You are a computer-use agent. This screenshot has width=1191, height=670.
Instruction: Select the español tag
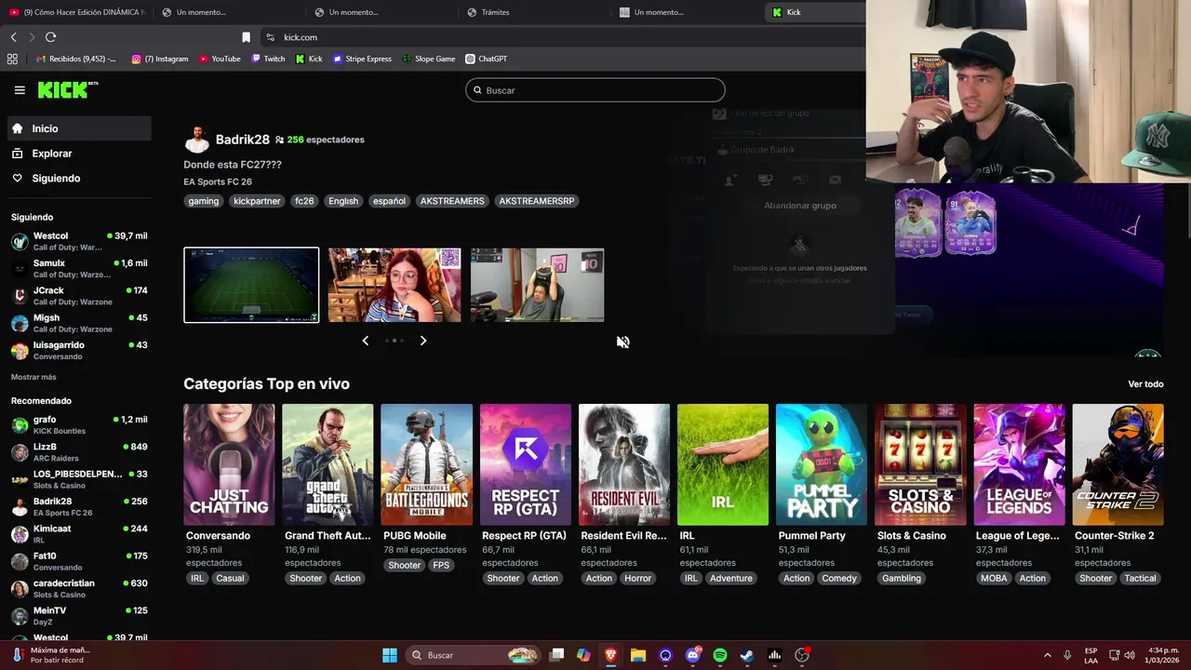click(389, 201)
